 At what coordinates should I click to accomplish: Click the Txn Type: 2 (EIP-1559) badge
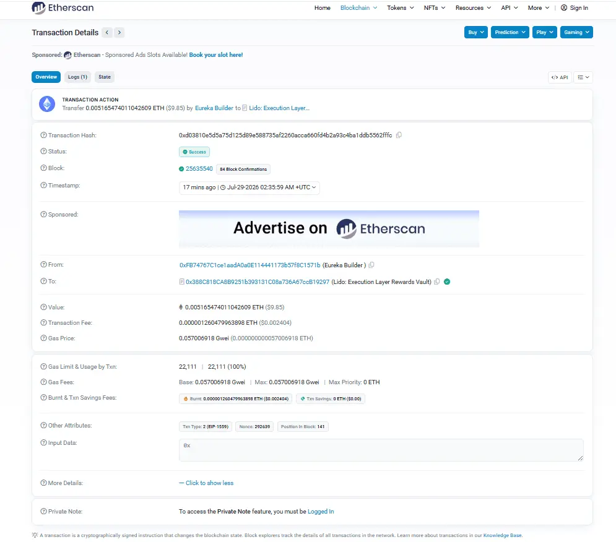[x=206, y=426]
